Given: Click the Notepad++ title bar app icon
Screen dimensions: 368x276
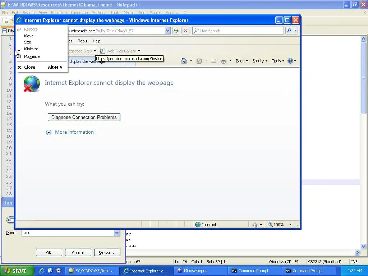Looking at the screenshot, I should click(x=3, y=4).
